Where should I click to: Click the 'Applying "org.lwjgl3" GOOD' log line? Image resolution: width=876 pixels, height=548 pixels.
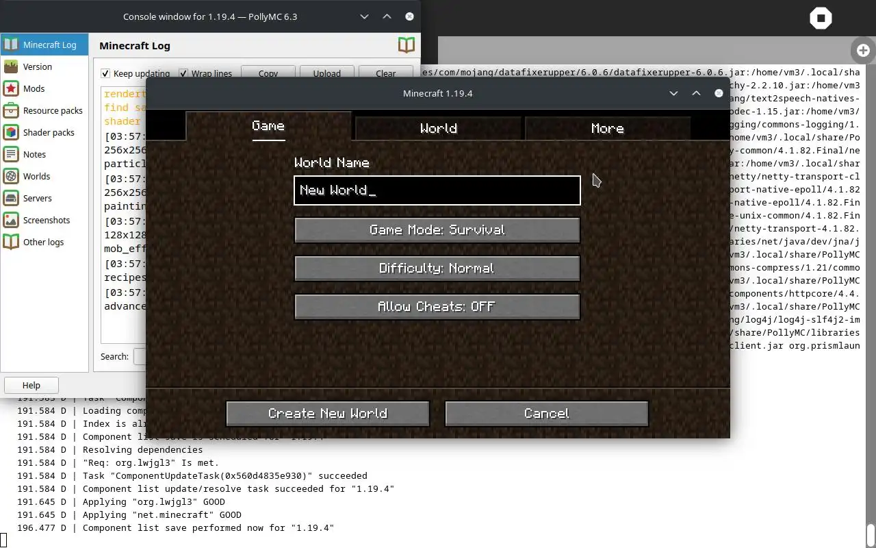pyautogui.click(x=121, y=502)
